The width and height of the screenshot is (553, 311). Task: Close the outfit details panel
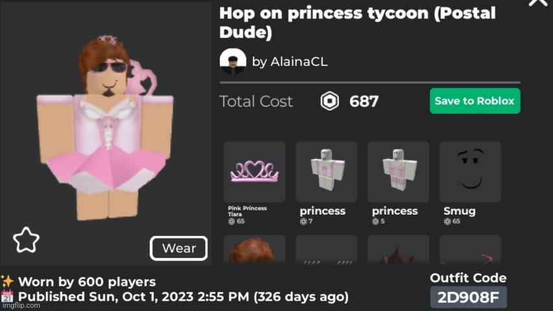[538, 3]
